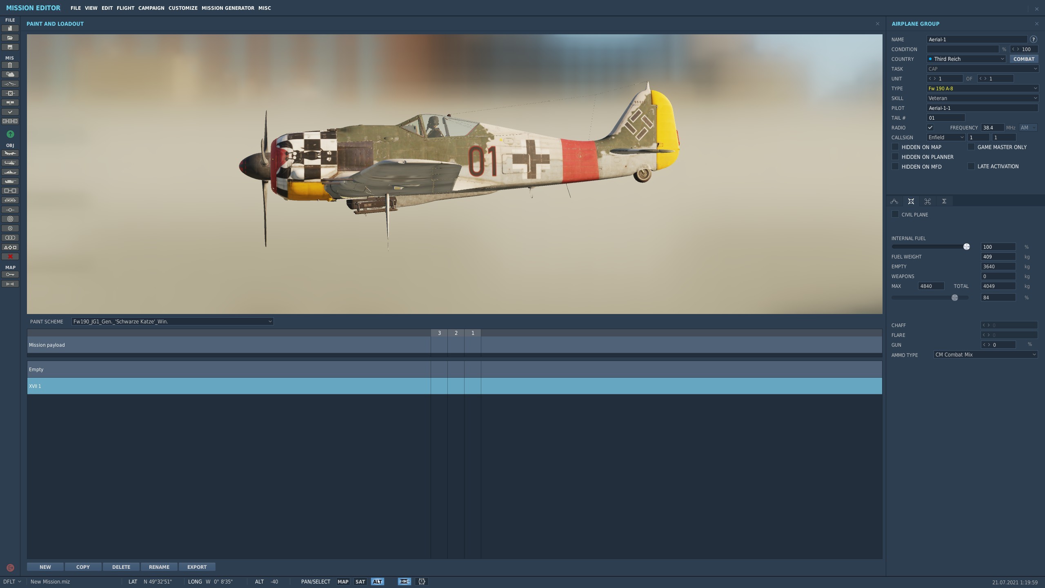Click the DELETE payload button
Screen dimensions: 1045x588
pyautogui.click(x=121, y=567)
